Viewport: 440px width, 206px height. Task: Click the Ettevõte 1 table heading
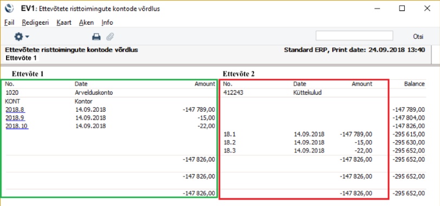click(x=28, y=74)
